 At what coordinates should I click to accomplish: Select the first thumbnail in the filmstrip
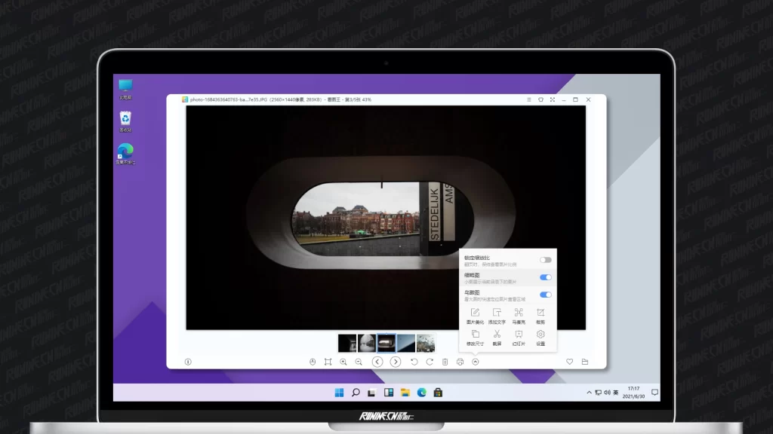347,343
